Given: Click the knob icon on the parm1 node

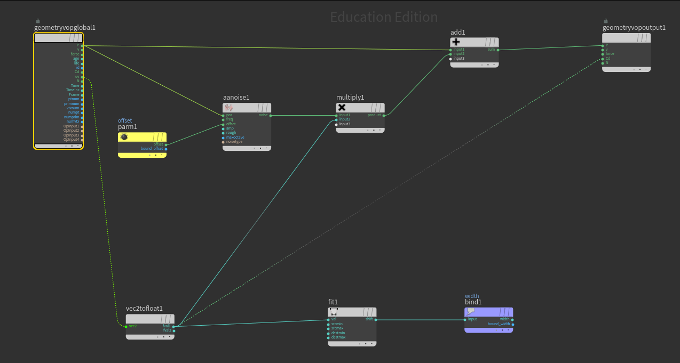Looking at the screenshot, I should tap(124, 137).
